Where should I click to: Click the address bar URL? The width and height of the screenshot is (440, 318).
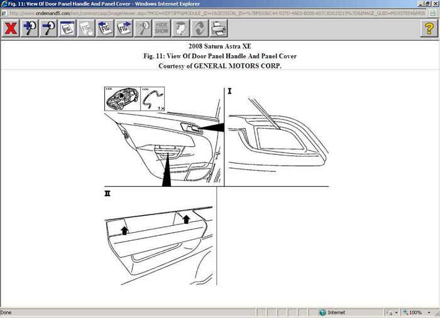[x=217, y=13]
